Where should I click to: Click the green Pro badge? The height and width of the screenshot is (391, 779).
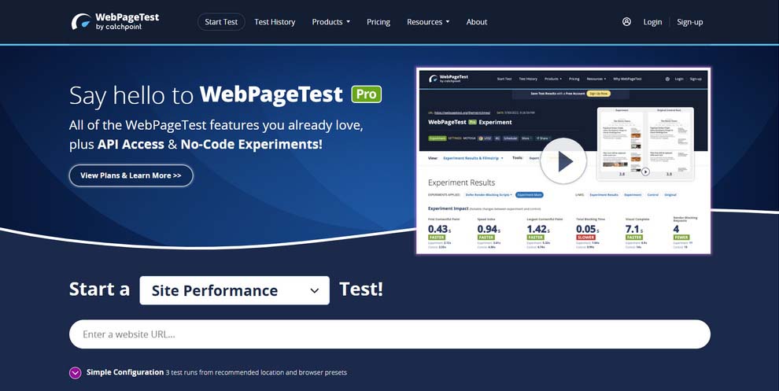[x=366, y=94]
